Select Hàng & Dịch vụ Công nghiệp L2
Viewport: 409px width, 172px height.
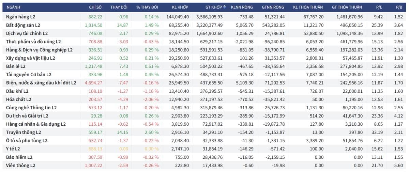(x=39, y=50)
